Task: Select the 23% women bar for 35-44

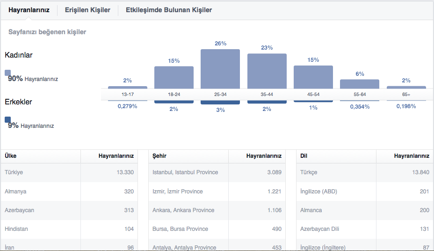Action: click(x=267, y=71)
